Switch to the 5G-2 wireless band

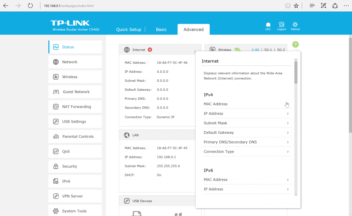pyautogui.click(x=281, y=50)
